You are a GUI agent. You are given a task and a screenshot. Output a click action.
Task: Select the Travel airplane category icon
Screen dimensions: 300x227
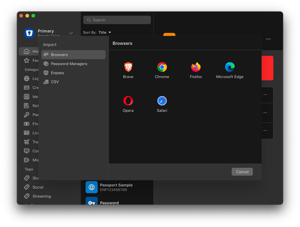[27, 142]
